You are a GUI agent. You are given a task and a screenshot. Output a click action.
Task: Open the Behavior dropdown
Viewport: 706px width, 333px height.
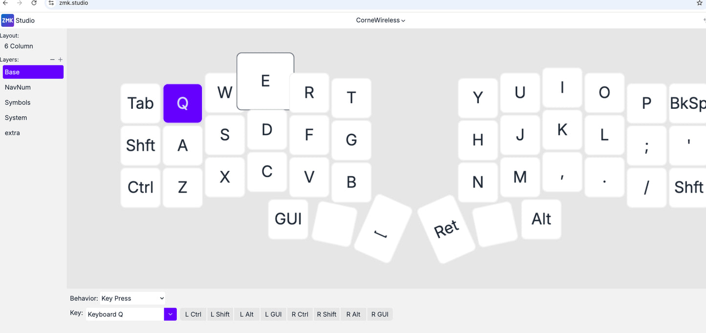coord(132,298)
